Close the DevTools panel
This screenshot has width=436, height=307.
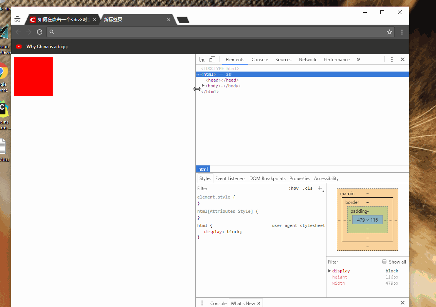[x=402, y=59]
